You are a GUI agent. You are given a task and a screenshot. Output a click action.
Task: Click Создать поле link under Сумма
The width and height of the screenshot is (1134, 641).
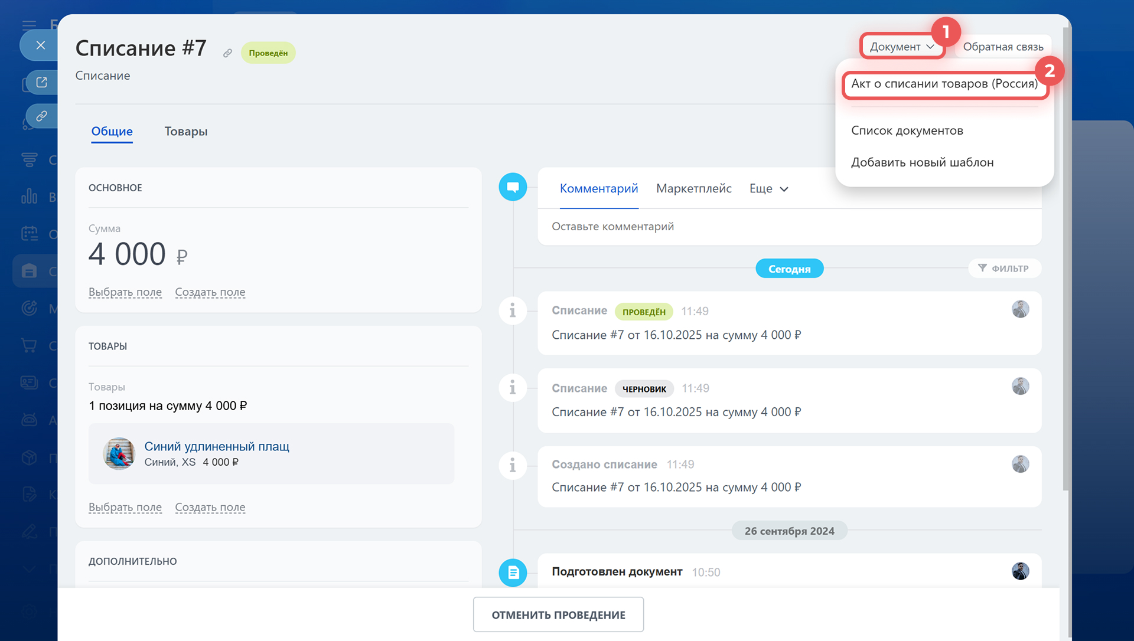click(210, 292)
